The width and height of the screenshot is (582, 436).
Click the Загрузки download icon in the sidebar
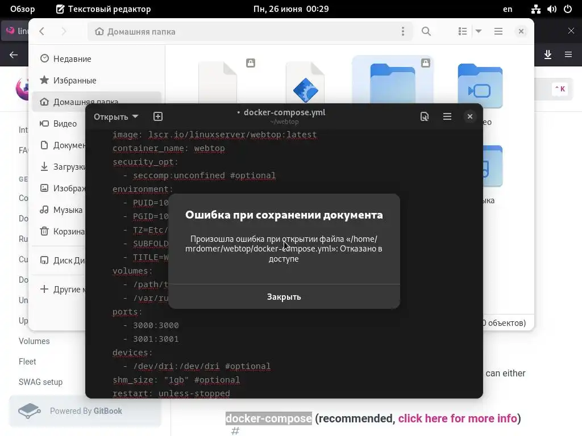click(x=44, y=166)
